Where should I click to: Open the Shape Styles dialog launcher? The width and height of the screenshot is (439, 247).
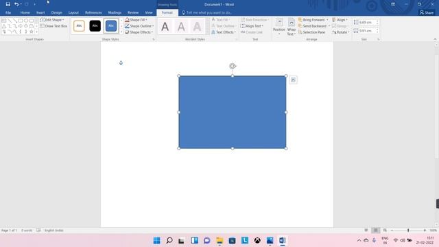(x=154, y=40)
